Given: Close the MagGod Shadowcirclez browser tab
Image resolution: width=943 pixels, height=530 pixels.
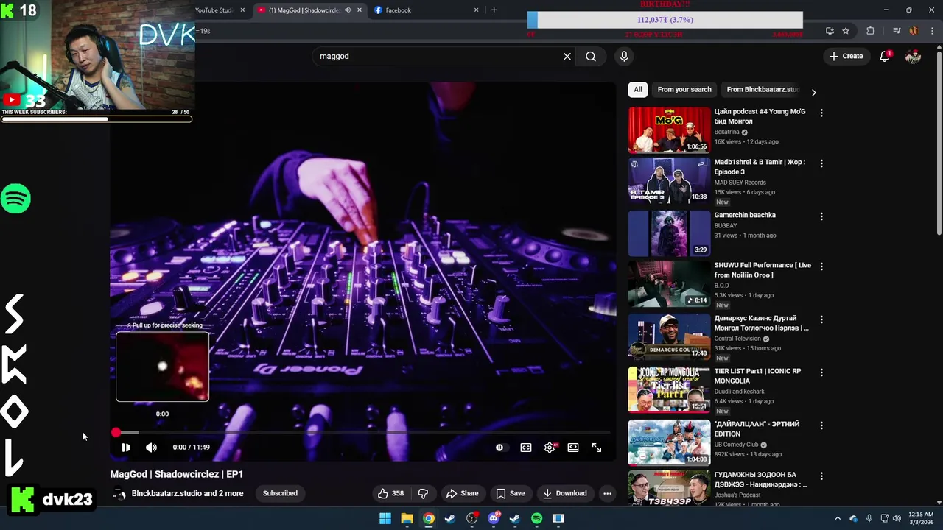Looking at the screenshot, I should tap(360, 10).
